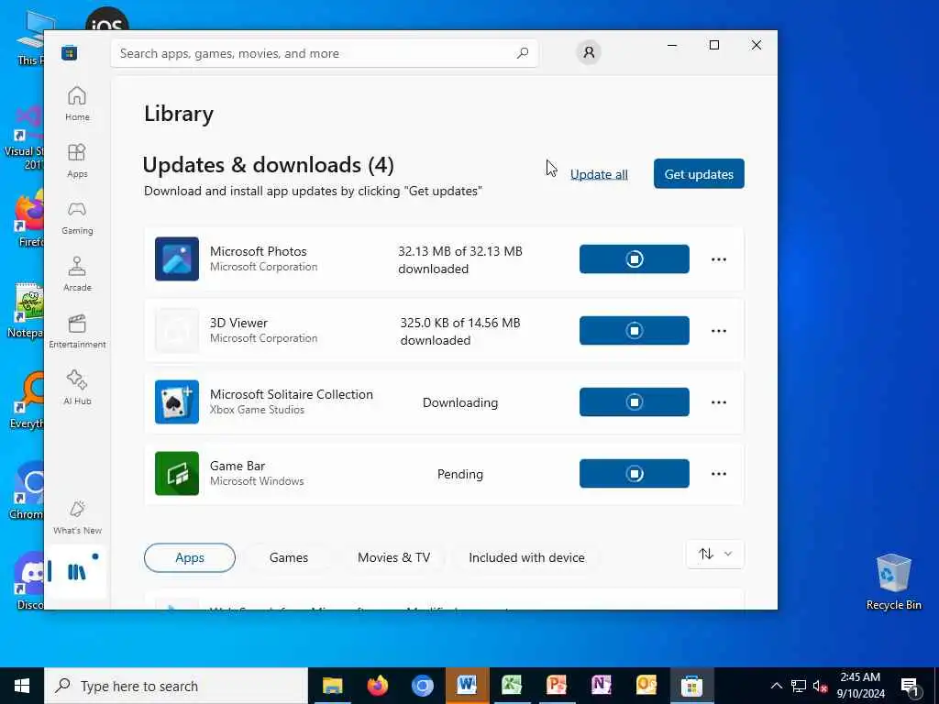
Task: Cancel the pending Game Bar update
Action: coord(635,474)
